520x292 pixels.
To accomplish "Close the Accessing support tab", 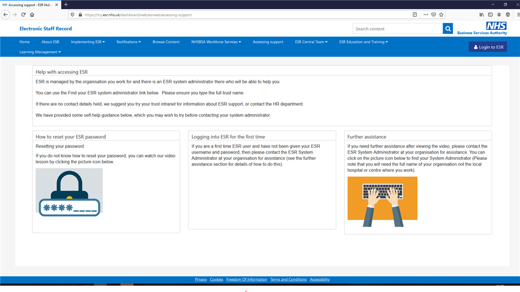I will pyautogui.click(x=56, y=5).
